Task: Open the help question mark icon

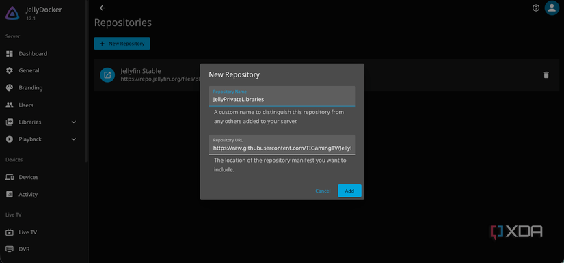Action: coord(536,8)
